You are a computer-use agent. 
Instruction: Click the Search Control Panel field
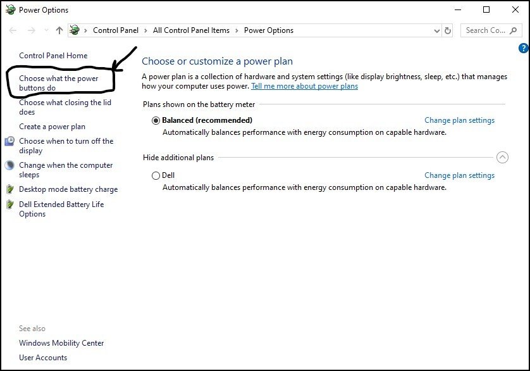490,30
